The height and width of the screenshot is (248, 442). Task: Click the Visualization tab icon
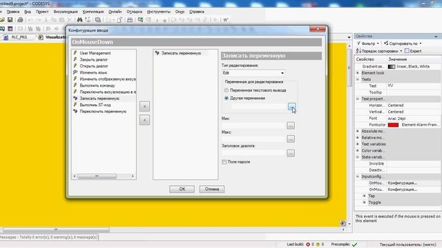click(41, 37)
